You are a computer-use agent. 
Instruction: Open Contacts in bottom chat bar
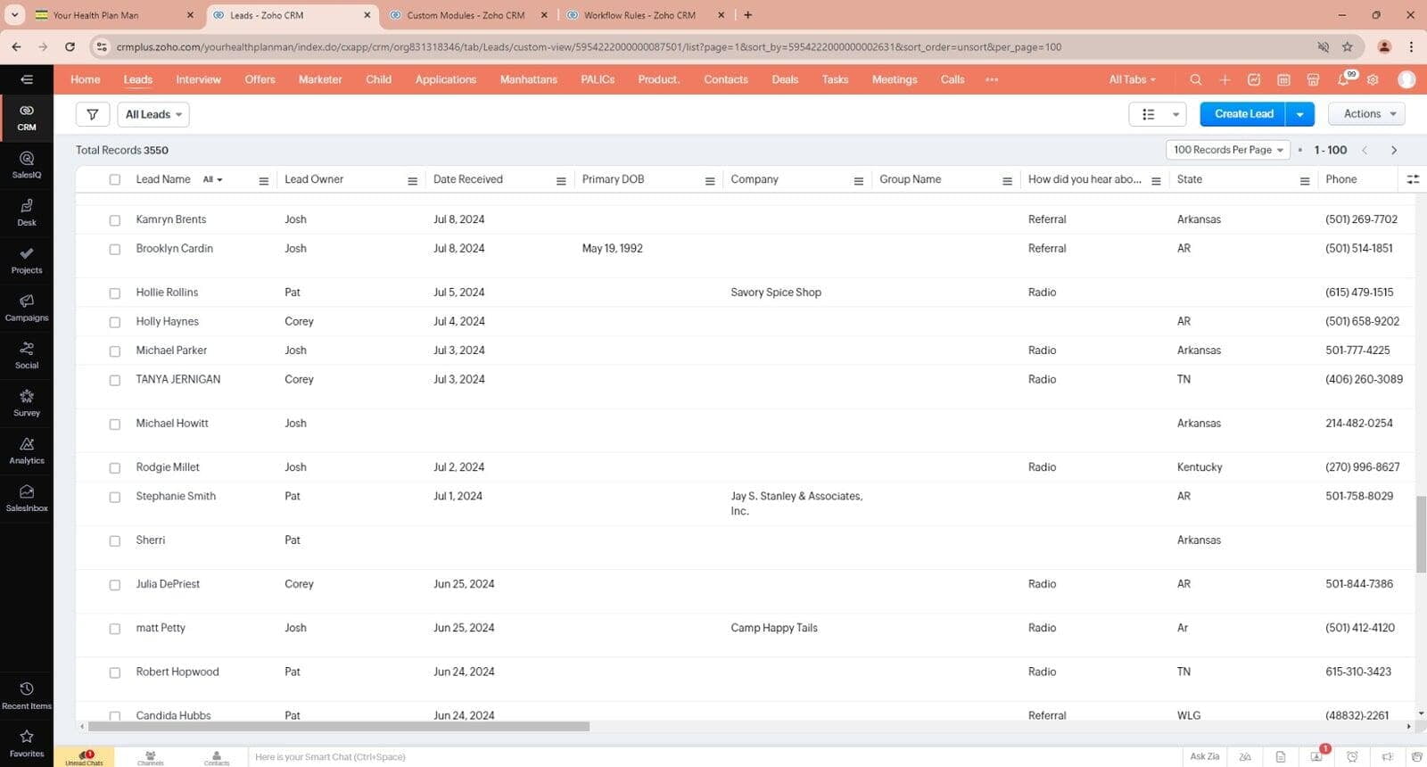[217, 757]
